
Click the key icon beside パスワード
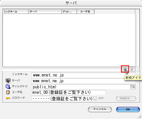(8, 98)
